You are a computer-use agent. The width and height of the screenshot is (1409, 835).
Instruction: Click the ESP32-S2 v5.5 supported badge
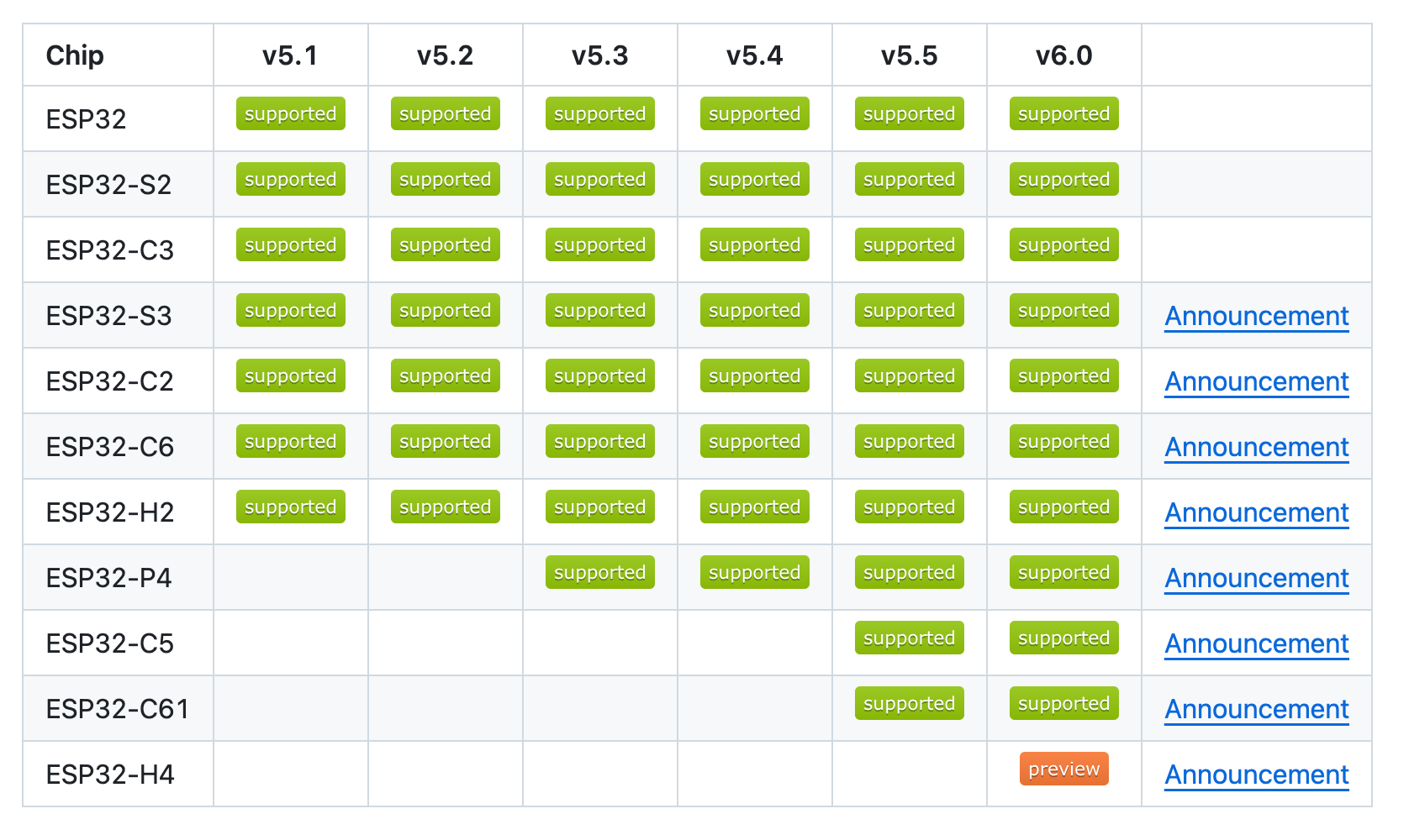(x=910, y=179)
